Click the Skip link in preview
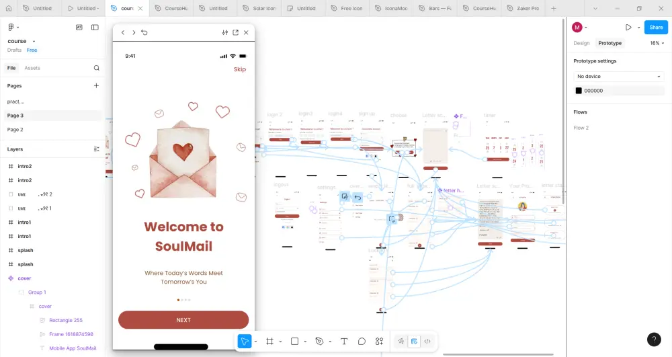 240,69
